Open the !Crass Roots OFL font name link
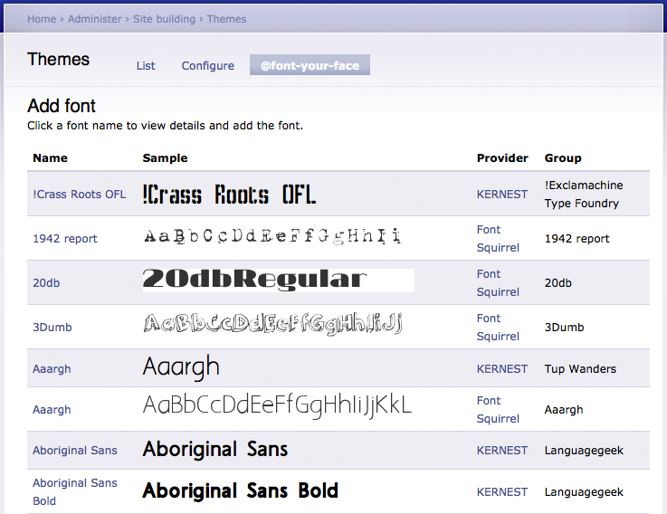The width and height of the screenshot is (667, 514). (80, 195)
